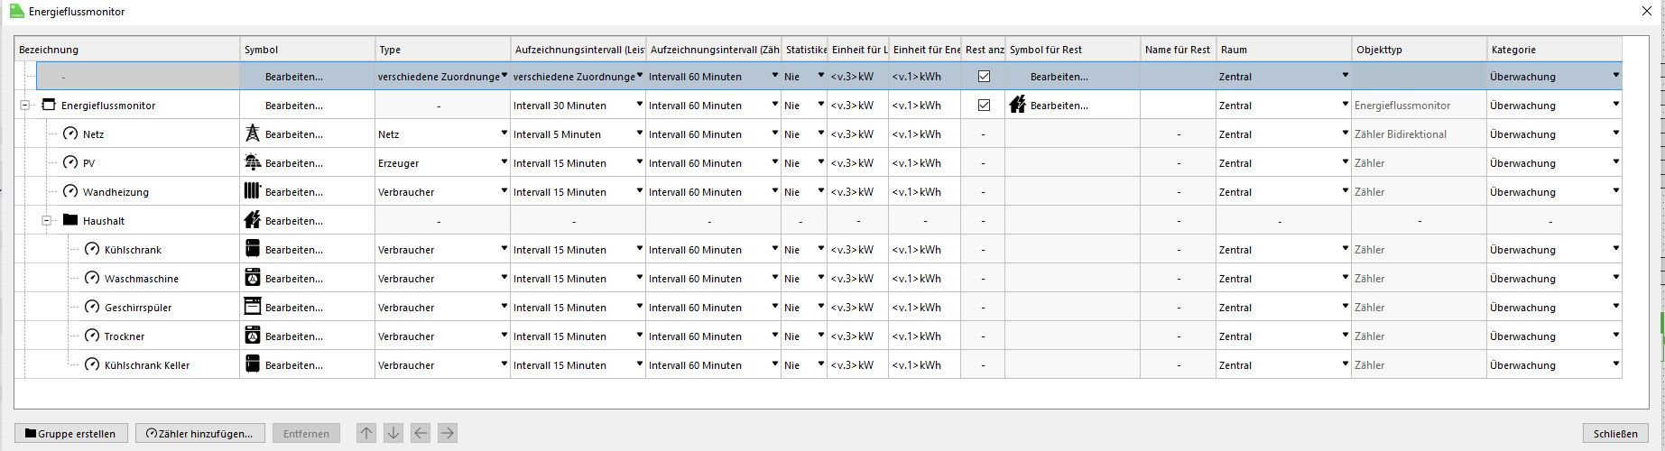Click the Waschmaschine symbol icon
1665x451 pixels.
coord(253,279)
